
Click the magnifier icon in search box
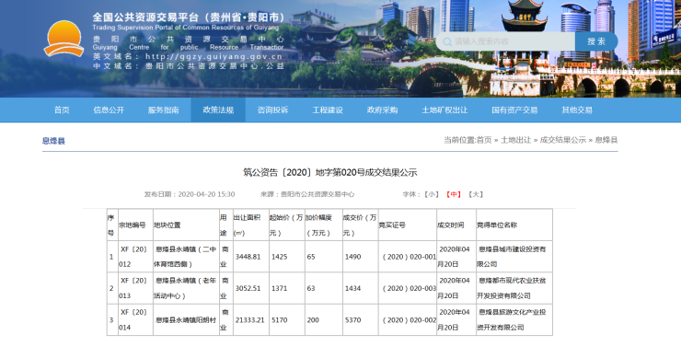[x=447, y=41]
